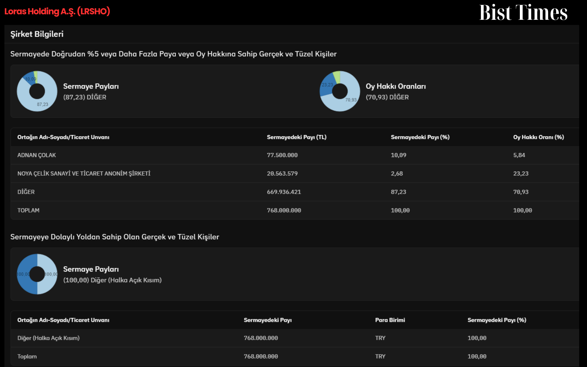Open the Loras Holding A.Ş. (LRSHO) title
Screen dimensions: 587x367
tap(57, 11)
